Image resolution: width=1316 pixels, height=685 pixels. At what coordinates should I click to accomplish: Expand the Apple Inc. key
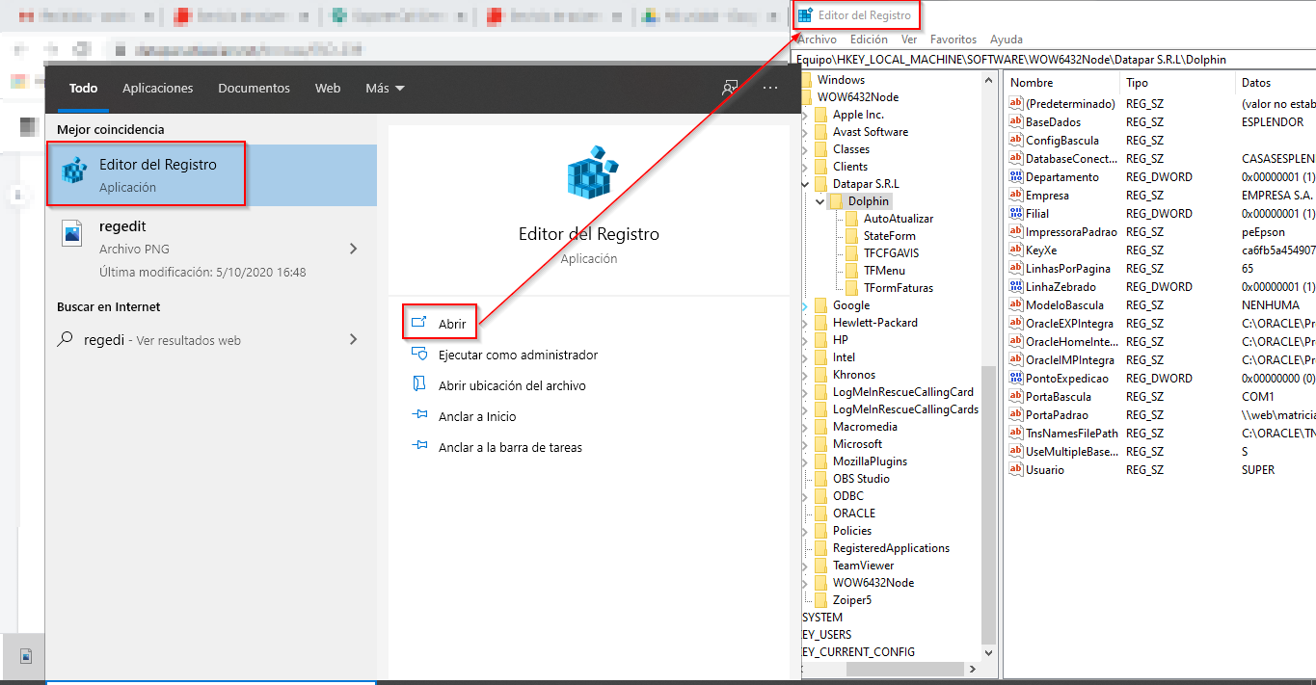point(806,115)
